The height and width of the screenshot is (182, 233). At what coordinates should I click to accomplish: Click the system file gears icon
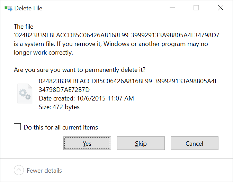click(25, 93)
